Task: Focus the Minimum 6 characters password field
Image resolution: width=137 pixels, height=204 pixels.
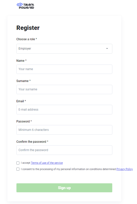Action: tap(64, 130)
